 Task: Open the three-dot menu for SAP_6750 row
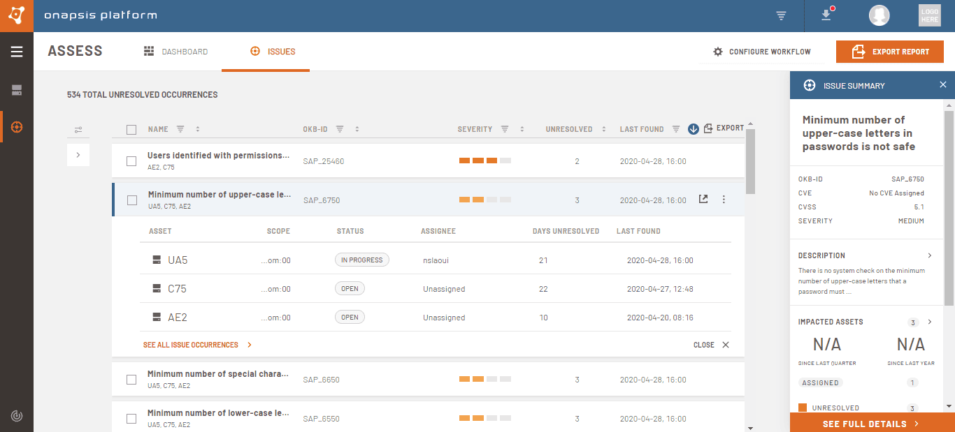tap(724, 200)
